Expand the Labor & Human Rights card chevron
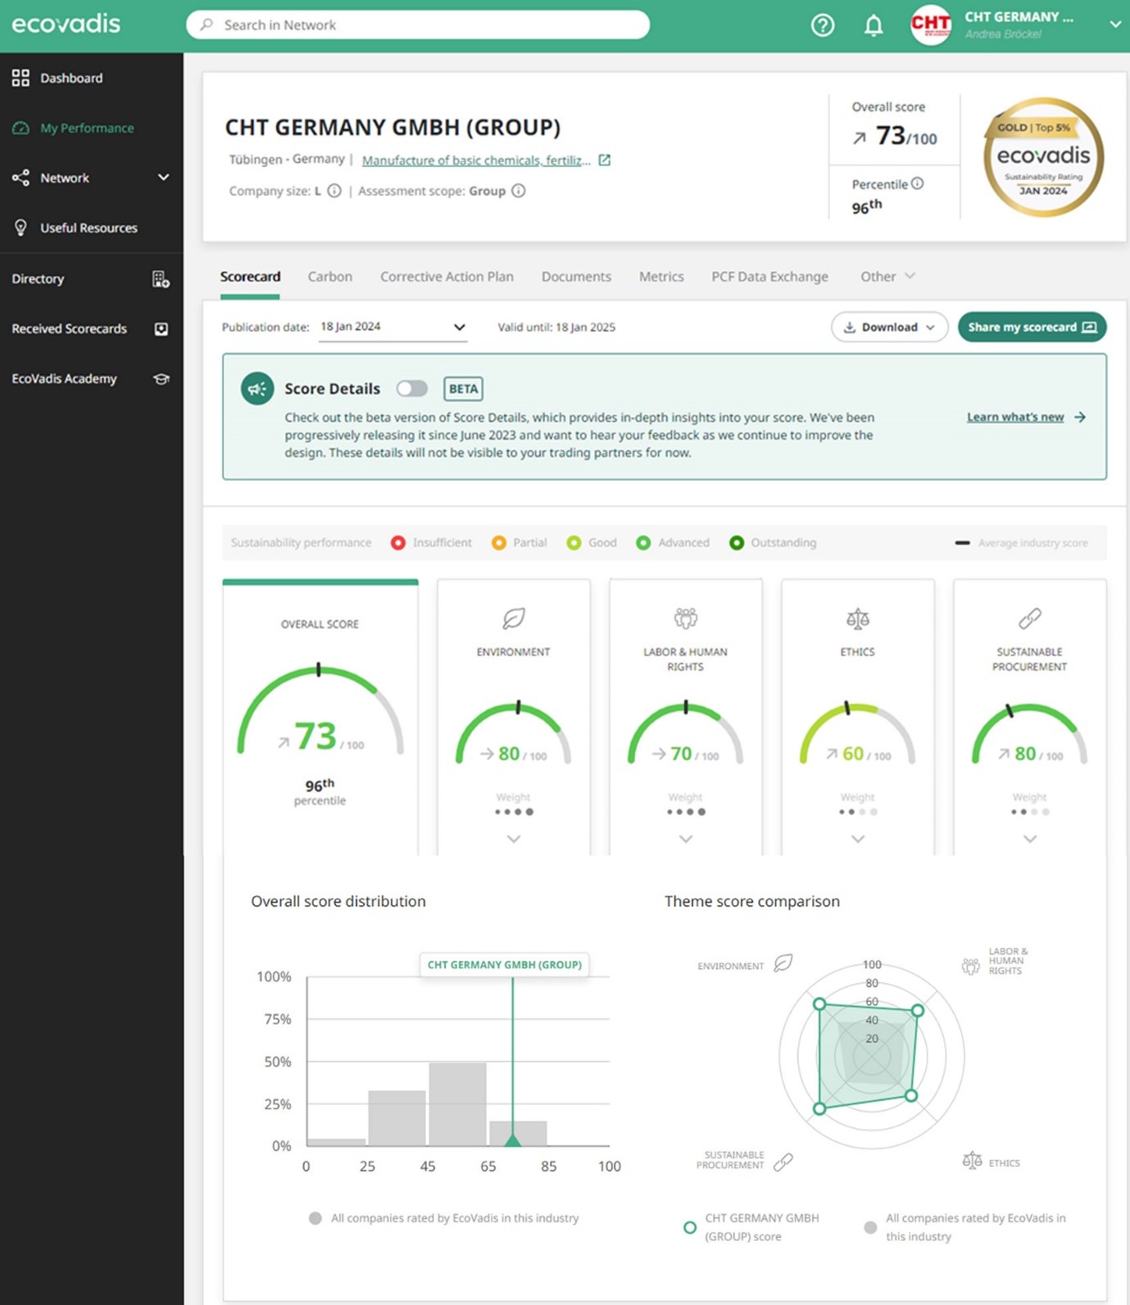The width and height of the screenshot is (1130, 1305). 686,839
